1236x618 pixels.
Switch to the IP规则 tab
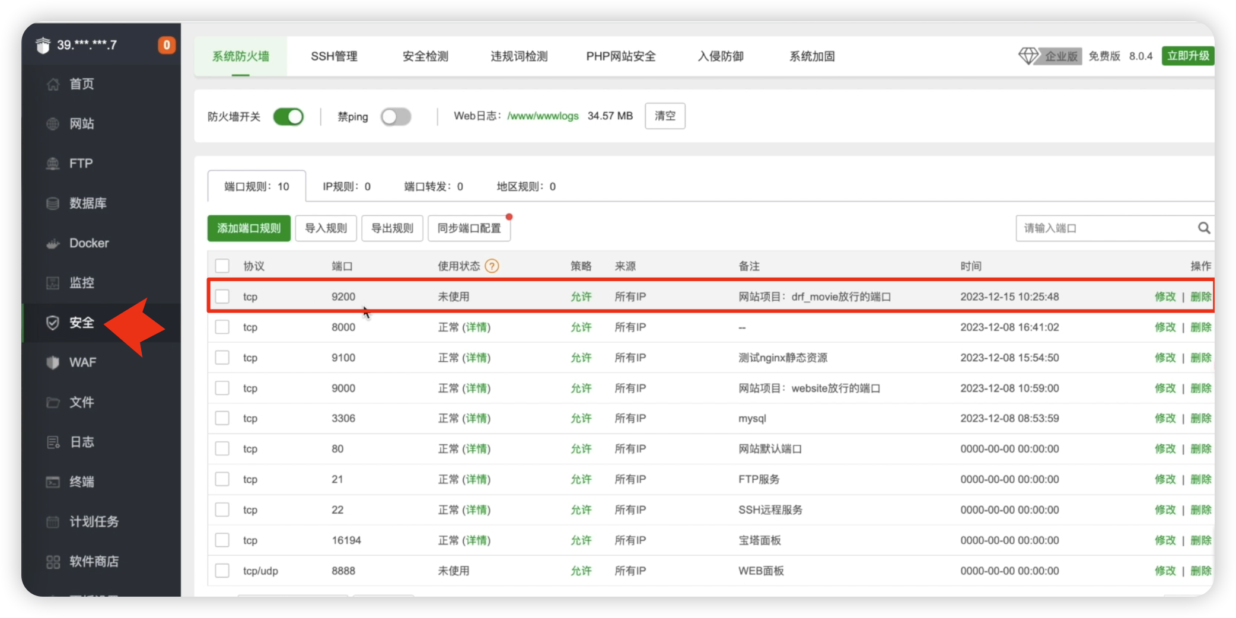[346, 186]
